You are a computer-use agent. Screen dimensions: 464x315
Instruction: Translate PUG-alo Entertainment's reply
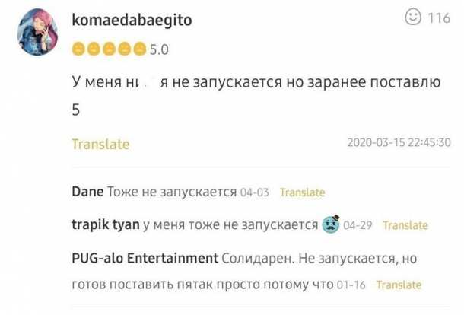point(399,285)
